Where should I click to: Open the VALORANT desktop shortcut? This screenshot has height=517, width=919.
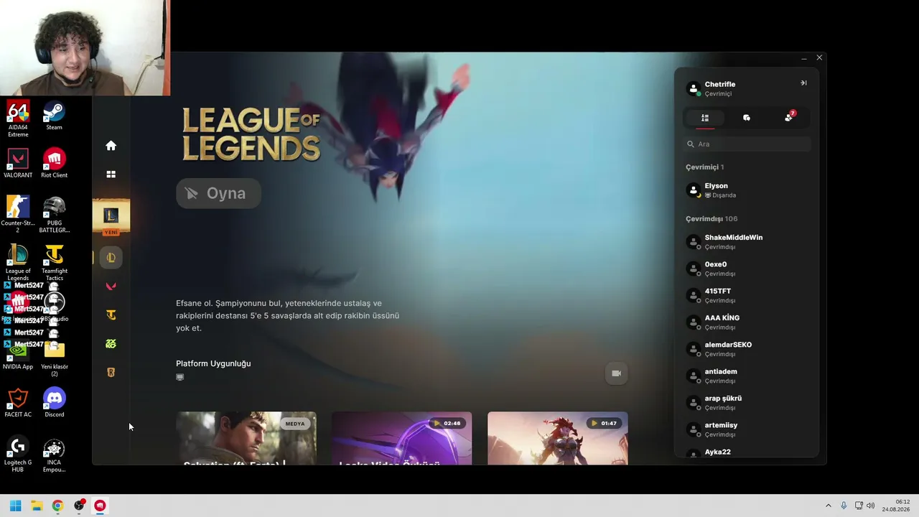pyautogui.click(x=18, y=164)
